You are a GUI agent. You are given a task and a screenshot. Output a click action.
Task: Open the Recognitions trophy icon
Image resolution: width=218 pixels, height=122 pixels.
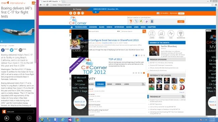click(180, 34)
